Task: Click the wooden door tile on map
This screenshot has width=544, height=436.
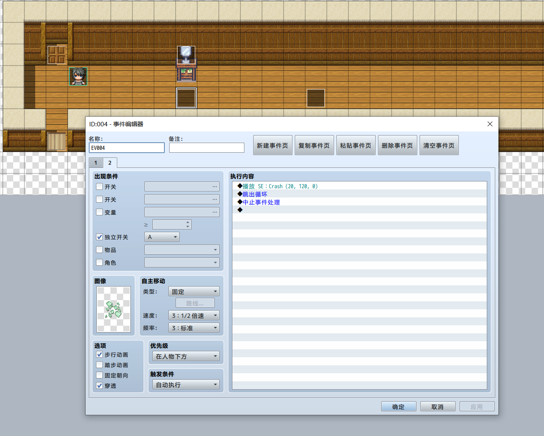Action: [57, 55]
